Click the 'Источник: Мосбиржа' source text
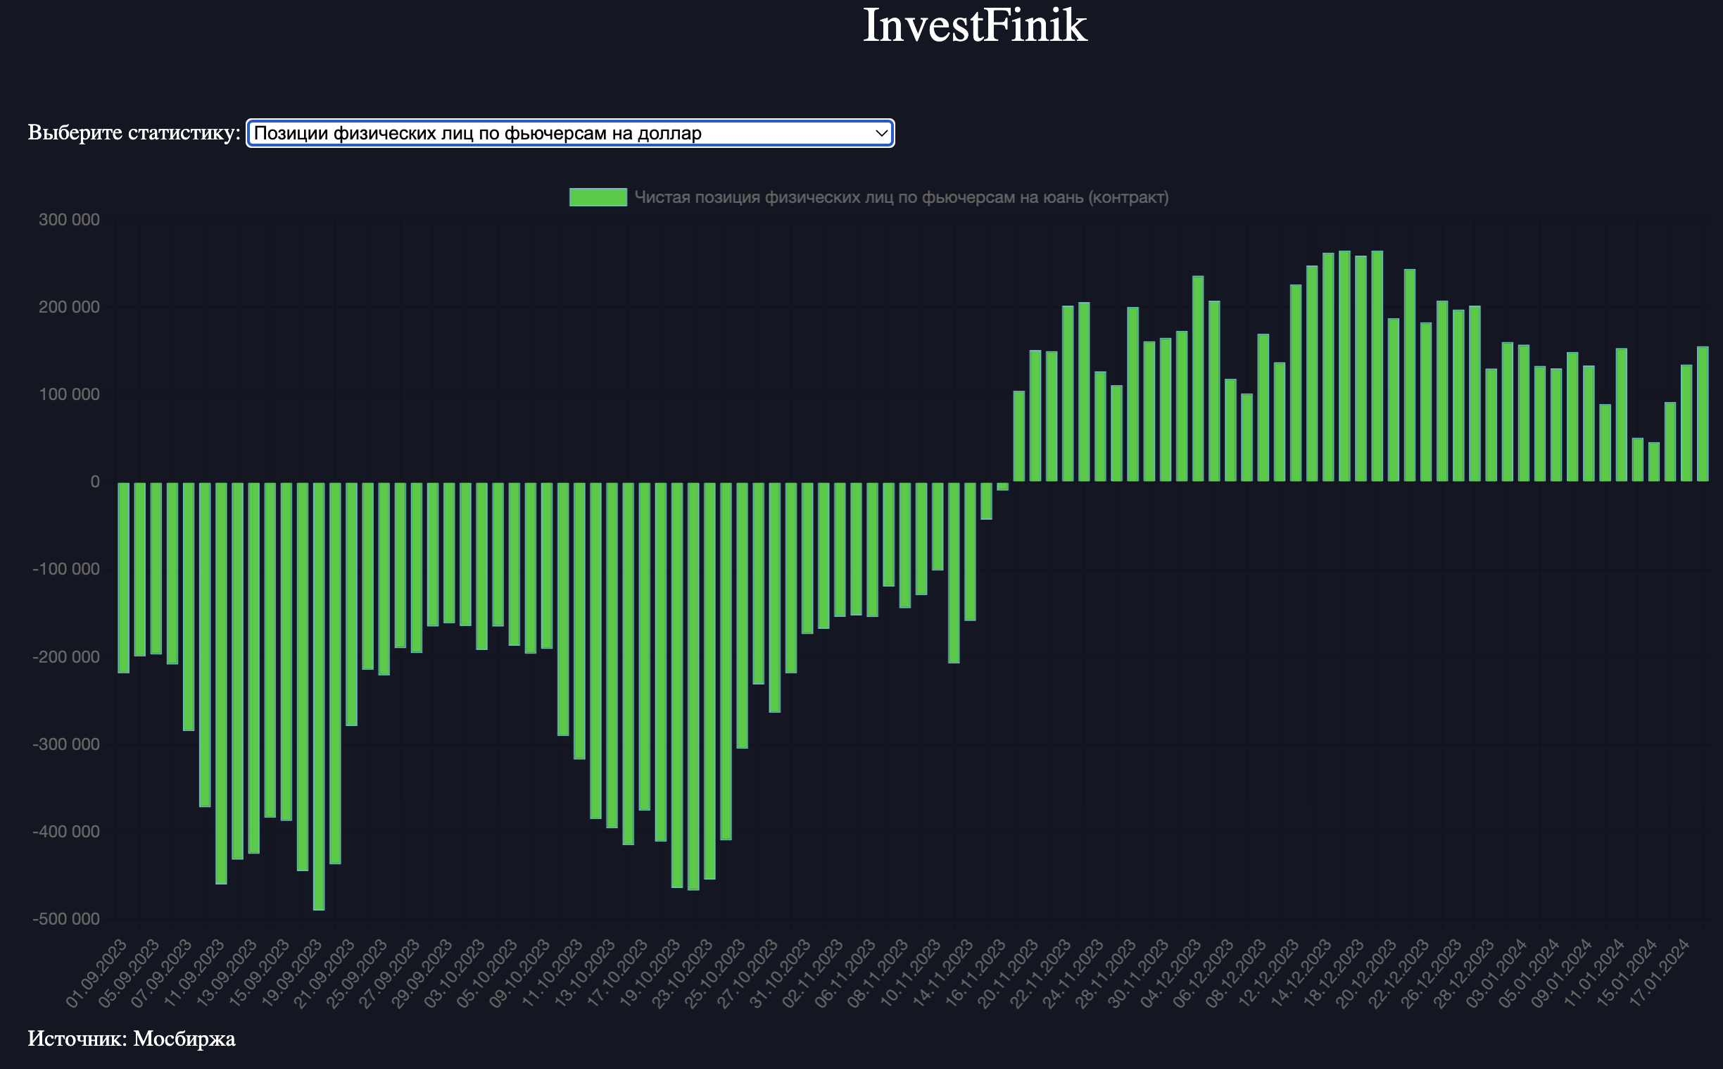Viewport: 1723px width, 1069px height. click(132, 1039)
